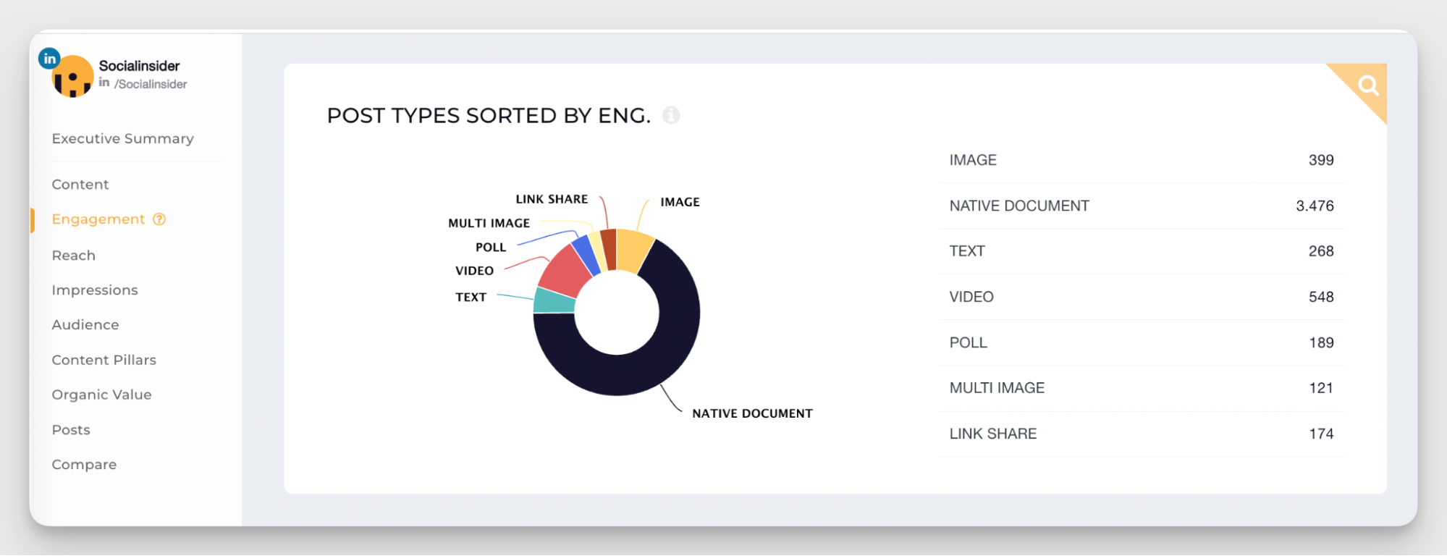
Task: Open the Content Pillars section
Action: click(x=104, y=359)
